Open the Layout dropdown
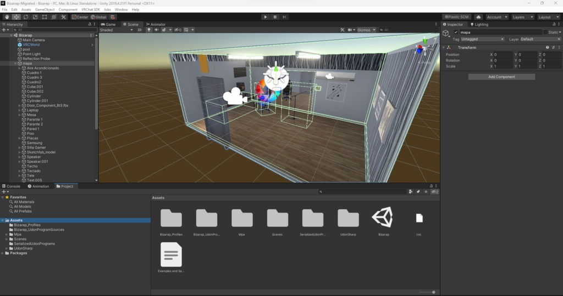This screenshot has width=563, height=296. (549, 17)
